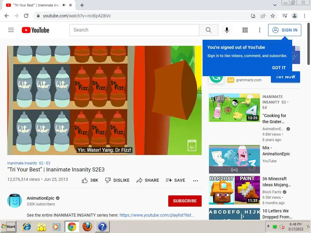Go to YouTube home via logo
This screenshot has height=233, width=311.
pos(36,30)
